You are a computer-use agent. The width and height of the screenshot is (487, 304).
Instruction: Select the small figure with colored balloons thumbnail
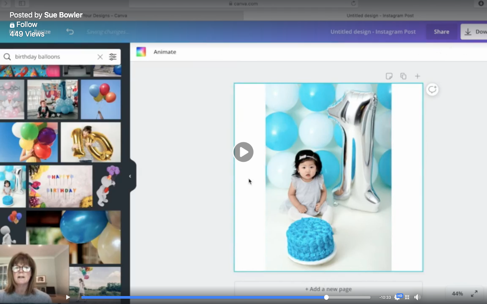pos(11,227)
